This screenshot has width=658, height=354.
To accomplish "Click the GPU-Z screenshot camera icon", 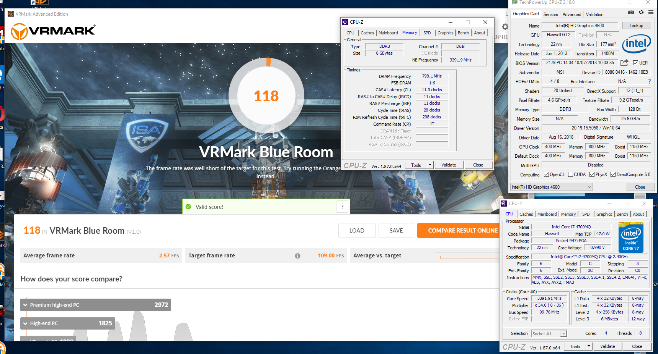I will (631, 13).
